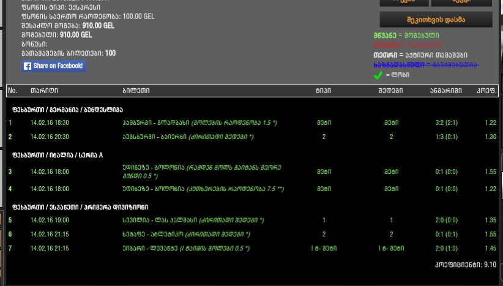
Task: Click the შეკითხვის დასმა button
Action: [x=436, y=20]
